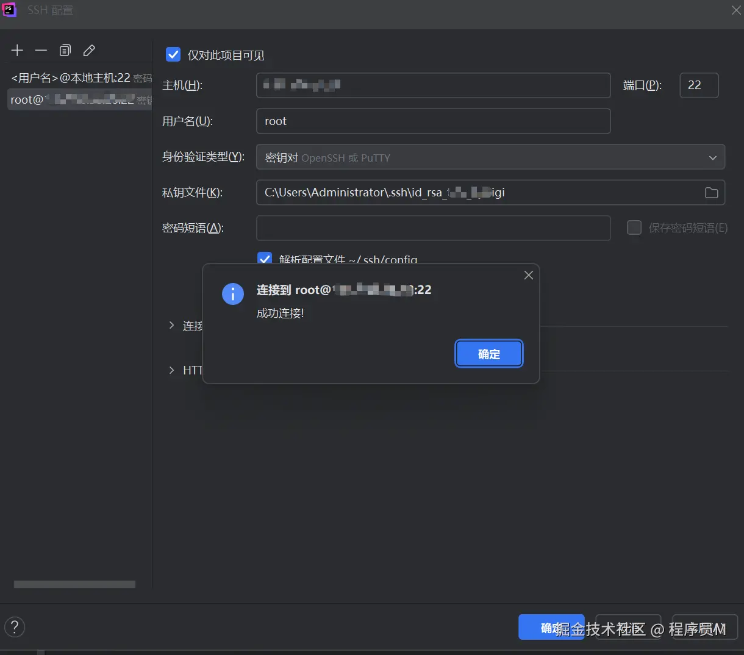Click the 身份验证类型(Y) label
The image size is (744, 655).
tap(203, 157)
